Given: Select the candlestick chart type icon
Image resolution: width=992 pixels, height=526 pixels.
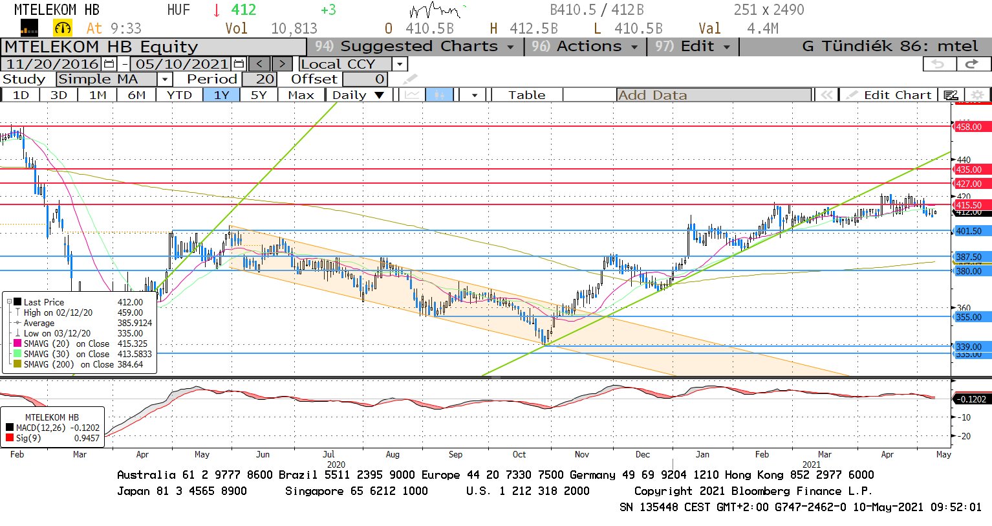Looking at the screenshot, I should pos(439,95).
